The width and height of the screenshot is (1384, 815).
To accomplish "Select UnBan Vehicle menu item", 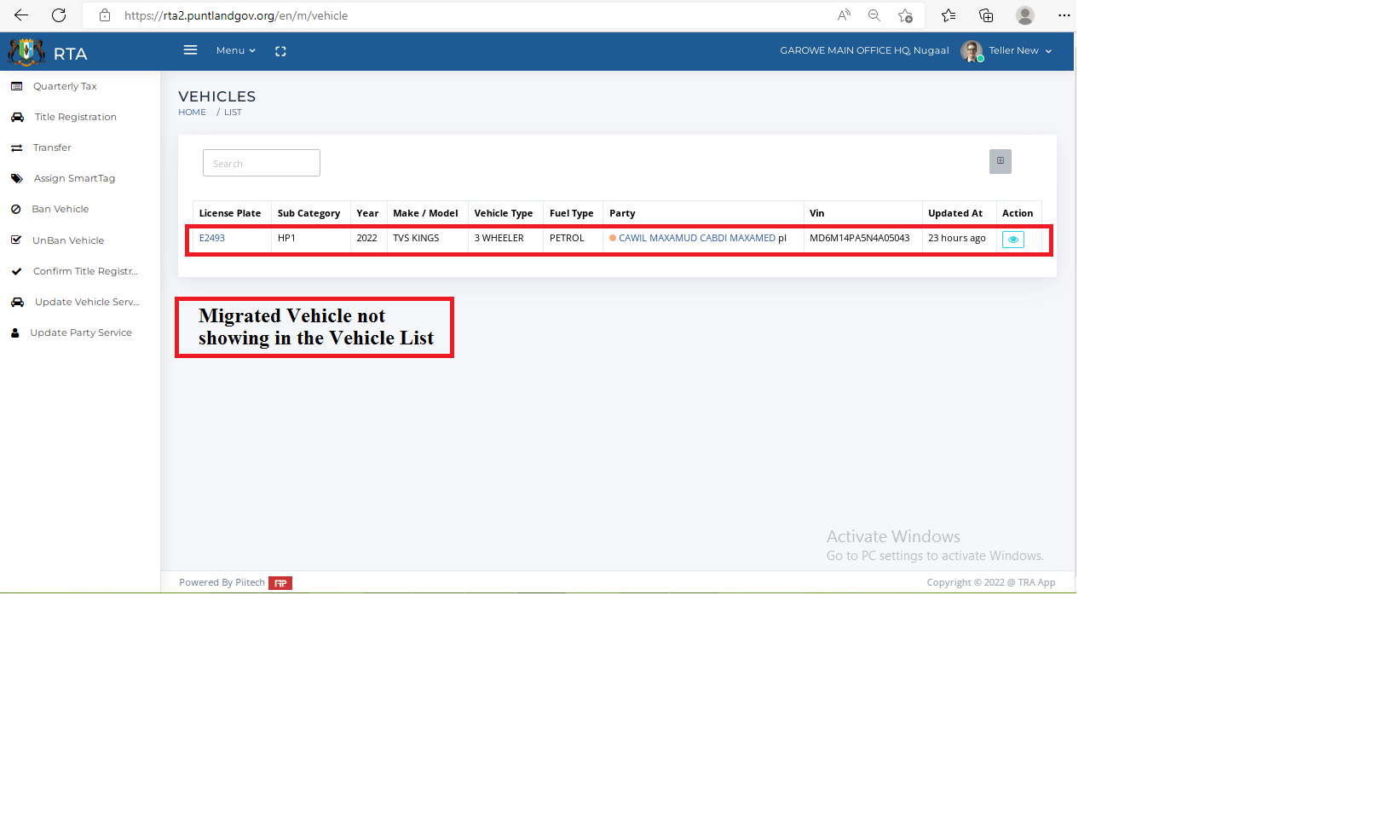I will click(x=68, y=240).
